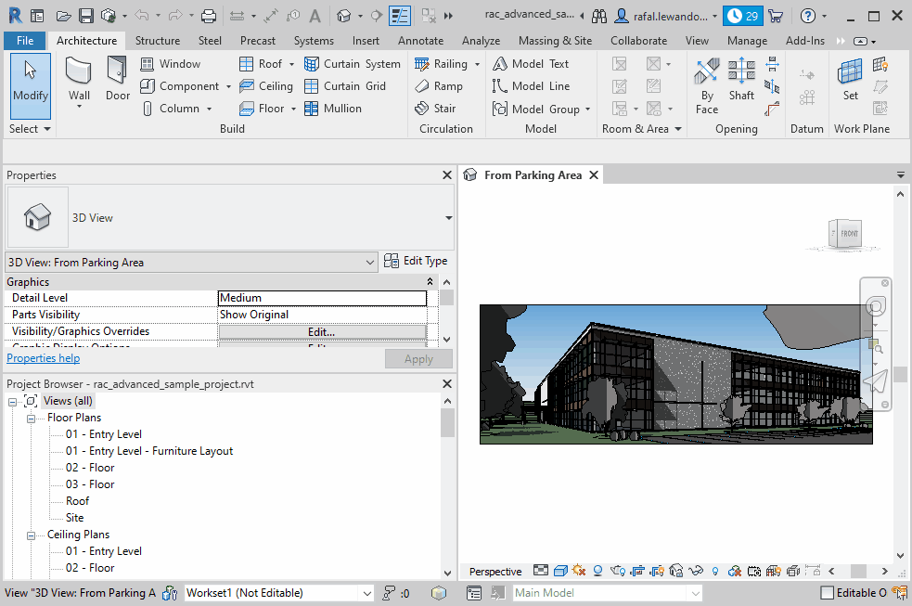912x606 pixels.
Task: Select the Door tool
Action: (x=117, y=79)
